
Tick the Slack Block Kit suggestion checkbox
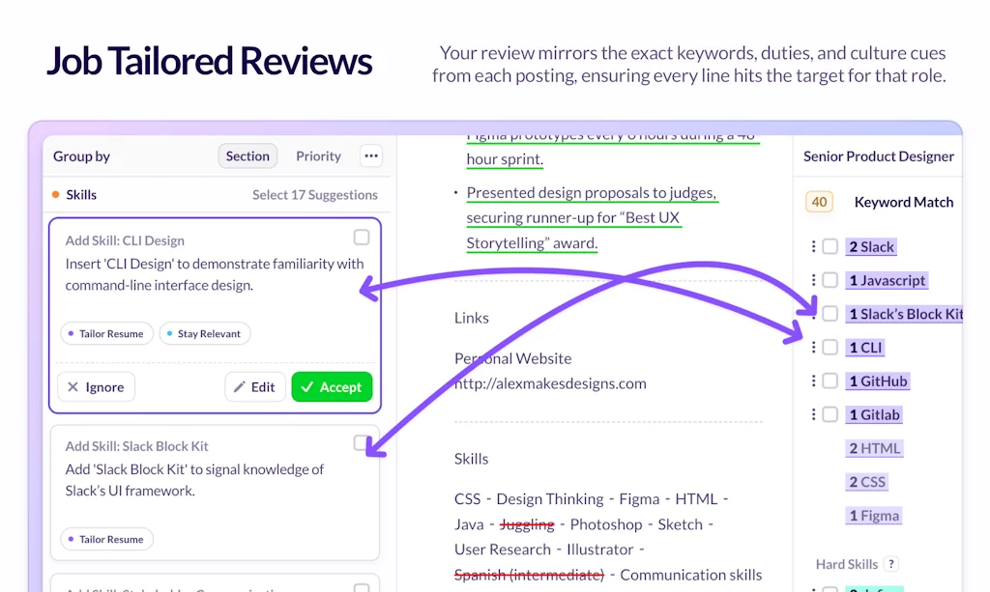coord(362,443)
